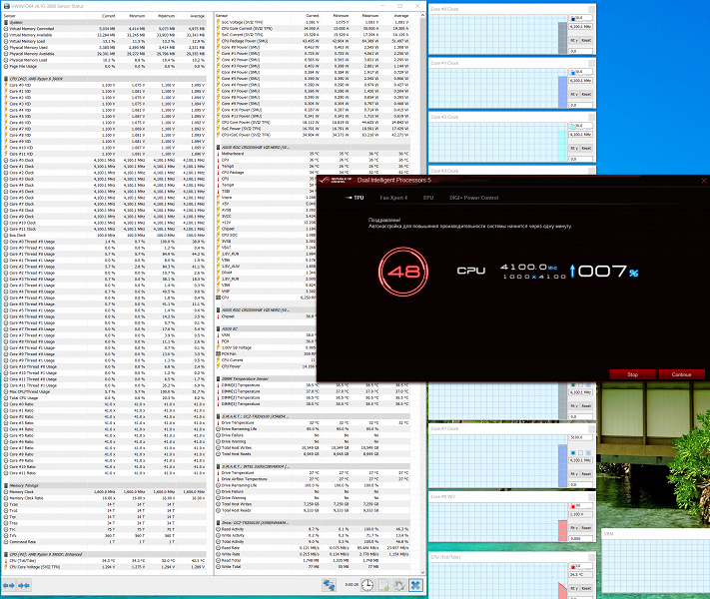Click Reset in Core #0 Clock graph
This screenshot has width=710, height=599.
(x=586, y=40)
